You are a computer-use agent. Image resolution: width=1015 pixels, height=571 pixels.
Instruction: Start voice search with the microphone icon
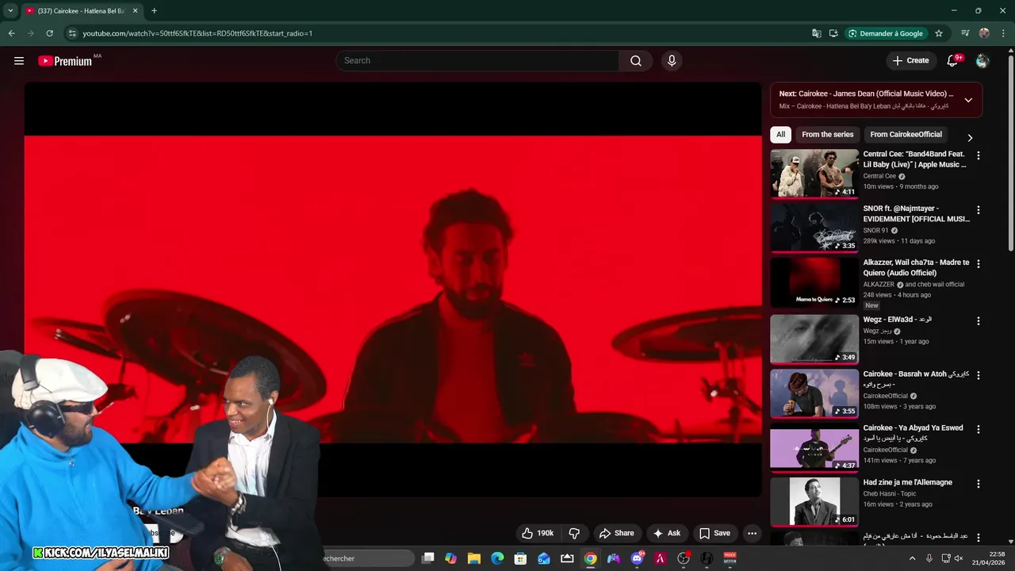tap(672, 60)
